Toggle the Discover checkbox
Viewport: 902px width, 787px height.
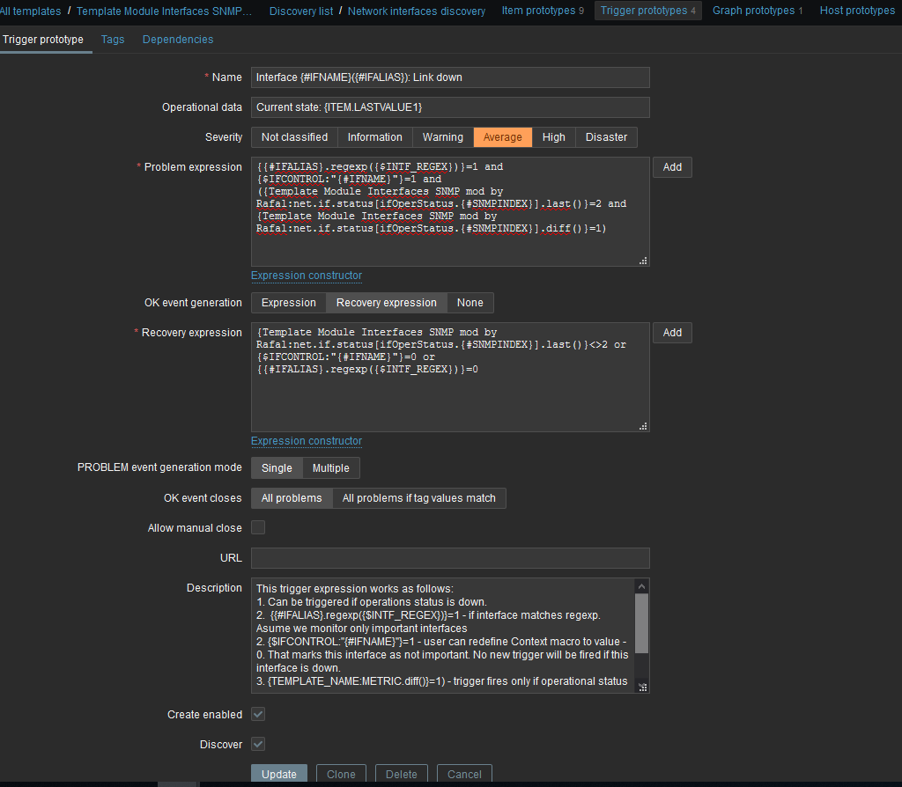(x=257, y=744)
